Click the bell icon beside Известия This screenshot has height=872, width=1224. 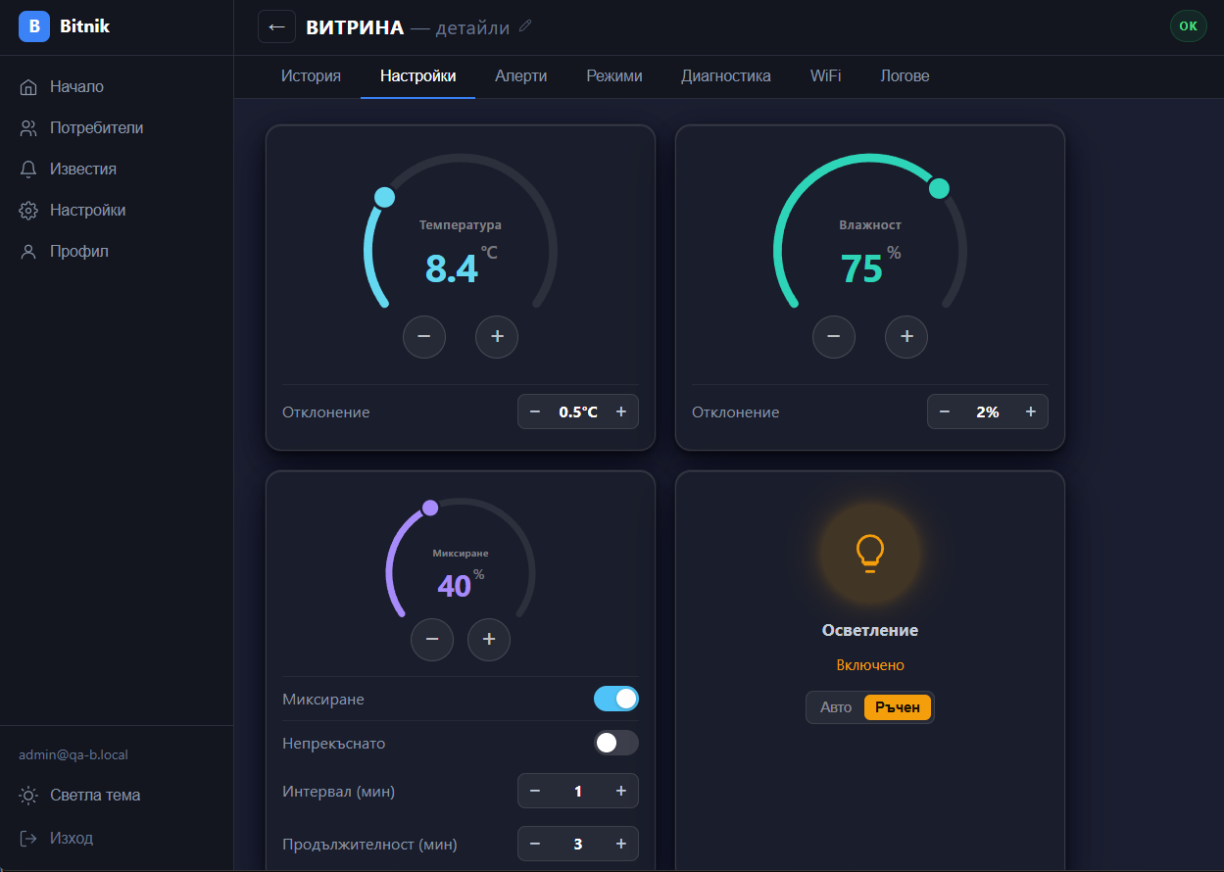point(28,170)
